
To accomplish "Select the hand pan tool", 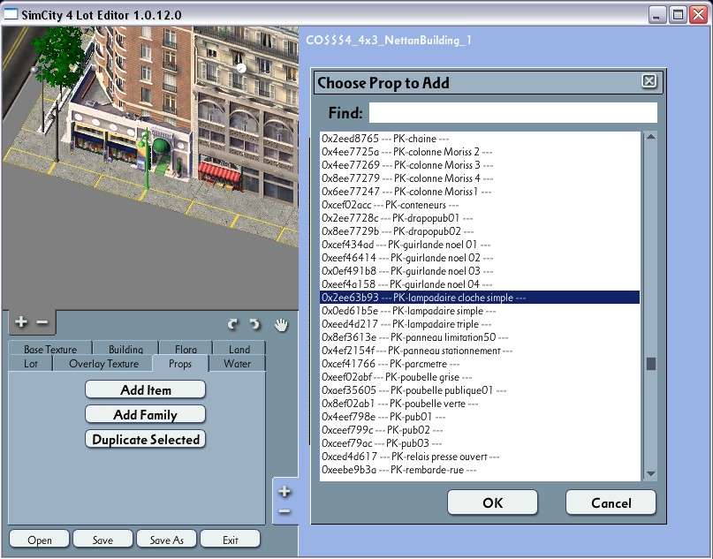I will click(x=282, y=324).
